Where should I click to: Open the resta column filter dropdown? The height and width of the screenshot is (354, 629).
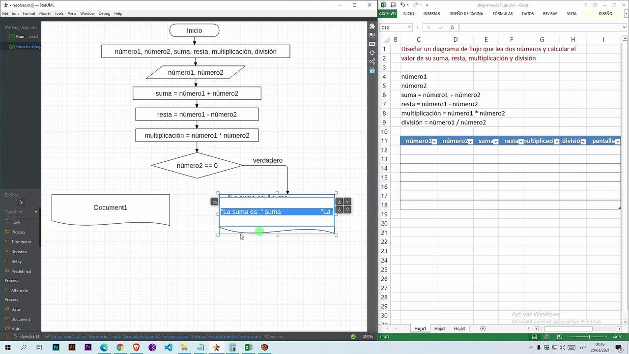[520, 142]
